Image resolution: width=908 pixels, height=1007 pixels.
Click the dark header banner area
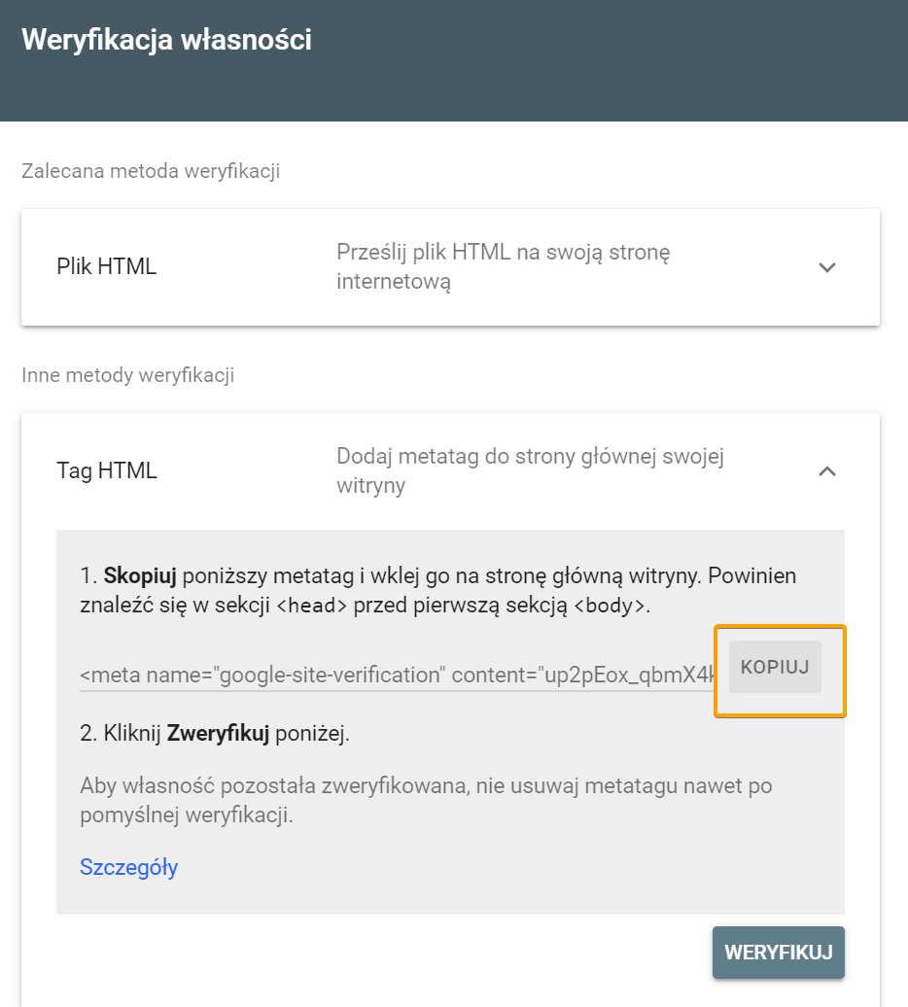tap(454, 60)
